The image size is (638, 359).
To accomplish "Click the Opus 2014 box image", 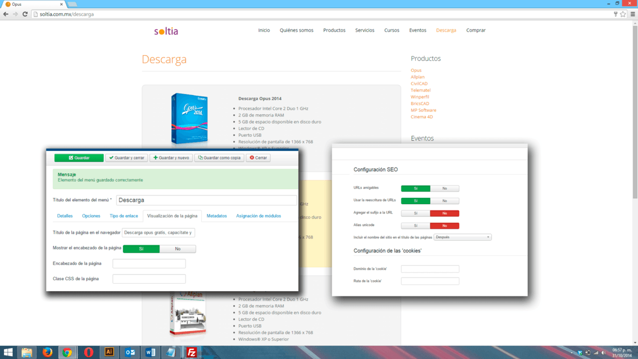I will [189, 119].
